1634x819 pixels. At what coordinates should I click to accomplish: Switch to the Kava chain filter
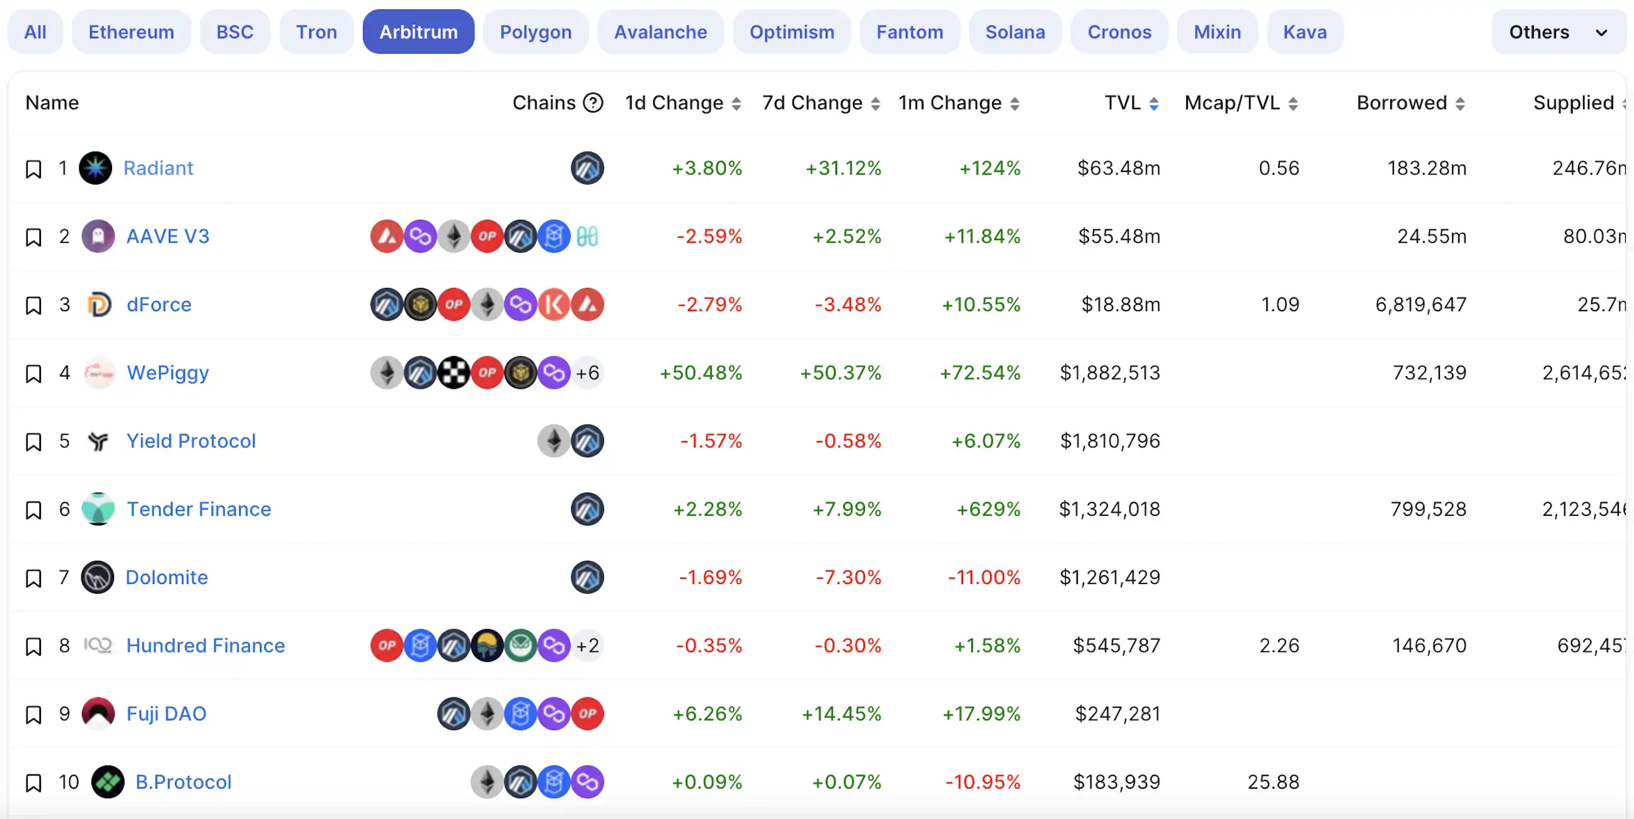1305,31
